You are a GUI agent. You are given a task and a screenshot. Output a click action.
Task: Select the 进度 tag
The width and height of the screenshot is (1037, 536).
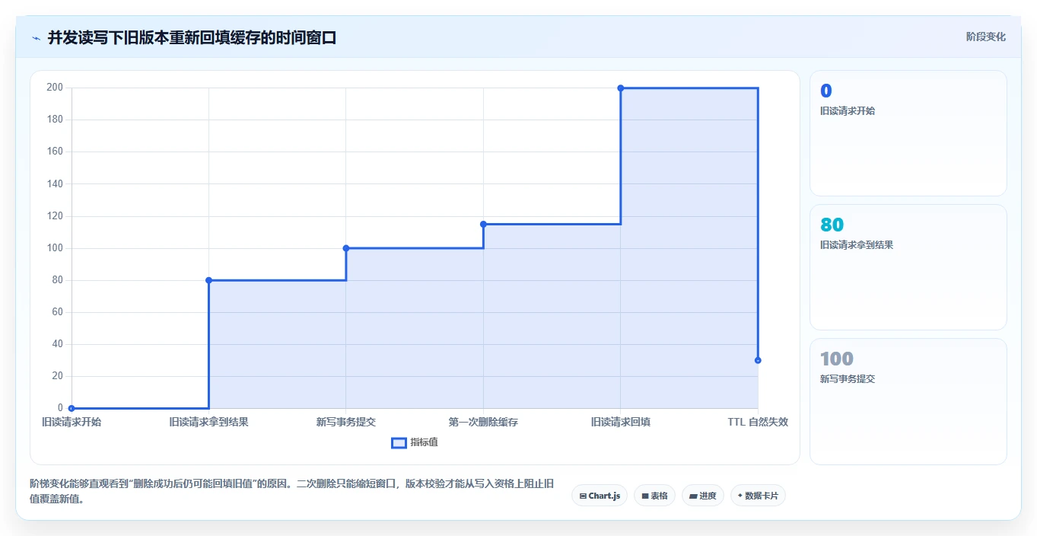(703, 496)
